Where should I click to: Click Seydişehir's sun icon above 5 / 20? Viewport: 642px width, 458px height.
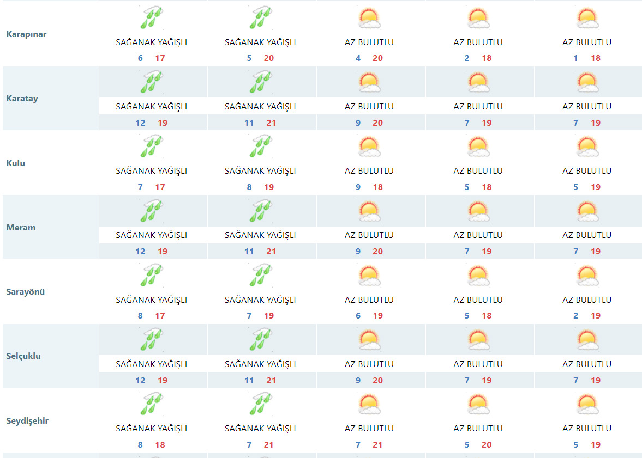pyautogui.click(x=478, y=404)
